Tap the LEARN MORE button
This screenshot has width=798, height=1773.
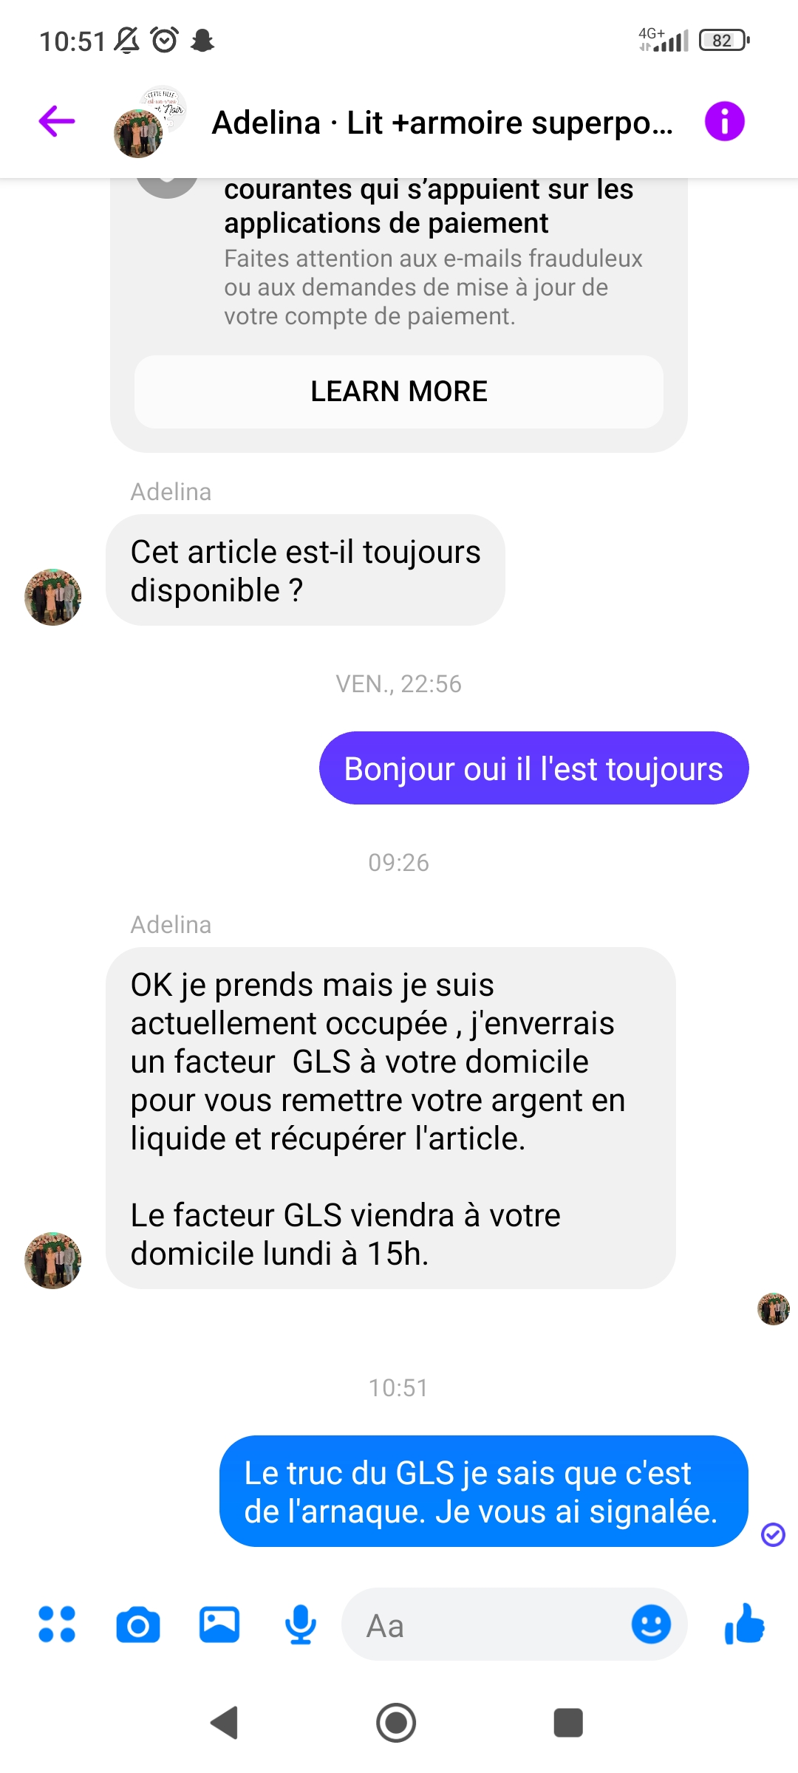[399, 392]
